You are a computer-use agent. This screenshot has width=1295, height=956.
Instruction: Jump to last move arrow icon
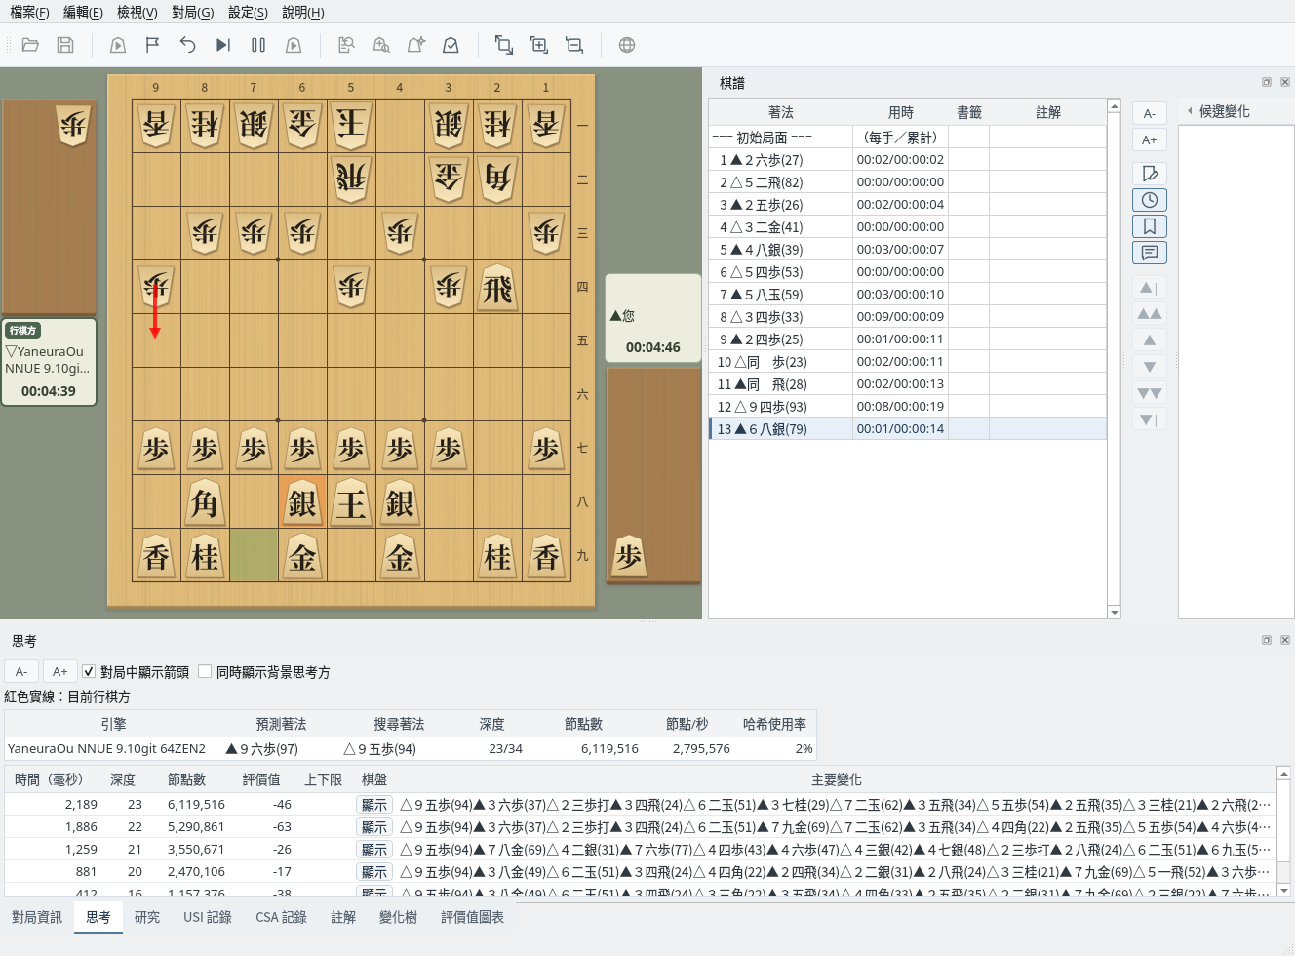(1150, 419)
